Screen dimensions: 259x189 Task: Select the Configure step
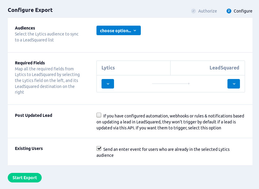239,11
